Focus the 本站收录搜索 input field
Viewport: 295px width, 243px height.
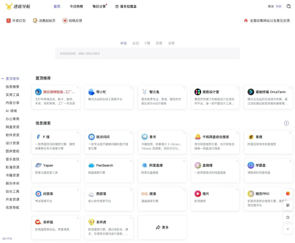147,54
